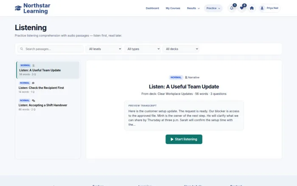This screenshot has width=297, height=186.
Task: Click narrative type icon on Team Update item
Action: (x=34, y=65)
